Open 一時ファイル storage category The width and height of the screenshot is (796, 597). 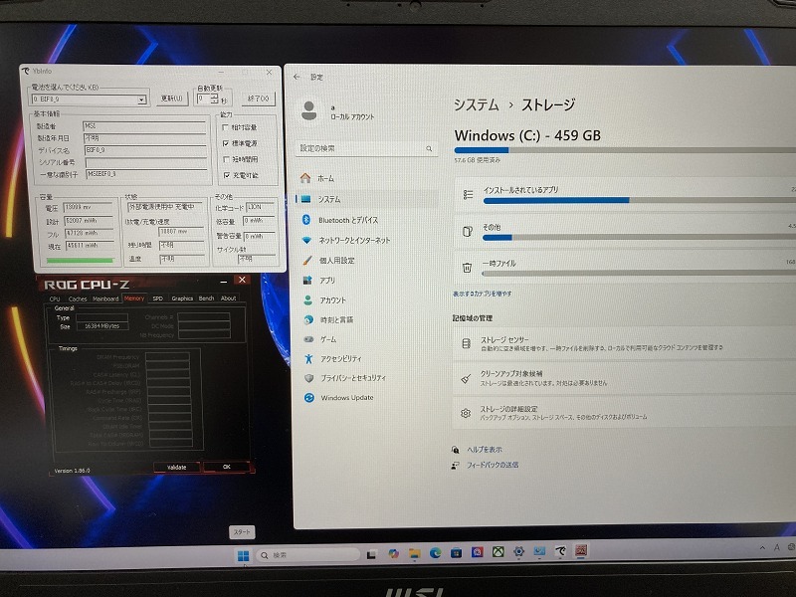pyautogui.click(x=625, y=267)
